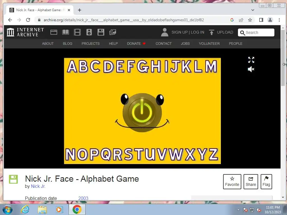Open Windows Media Player from taskbar

pyautogui.click(x=59, y=209)
